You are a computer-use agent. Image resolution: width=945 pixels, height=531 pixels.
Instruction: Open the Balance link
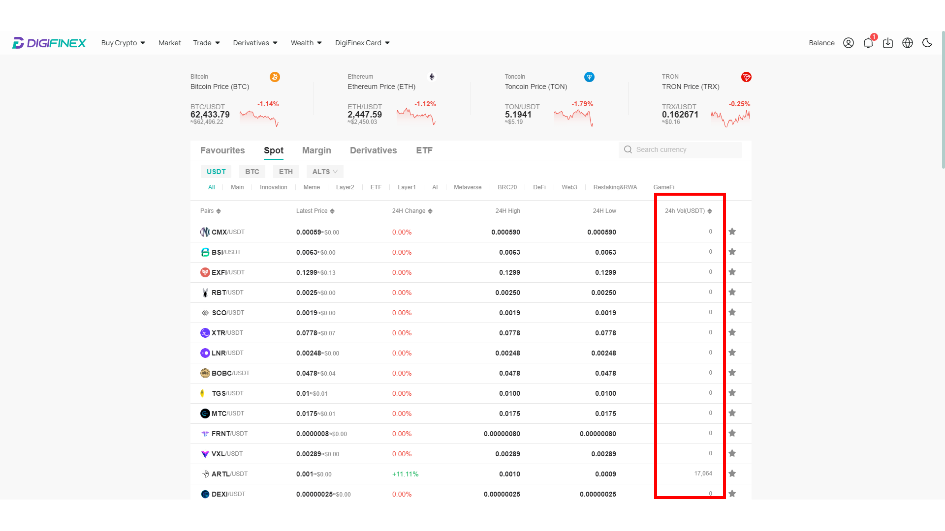pyautogui.click(x=821, y=43)
